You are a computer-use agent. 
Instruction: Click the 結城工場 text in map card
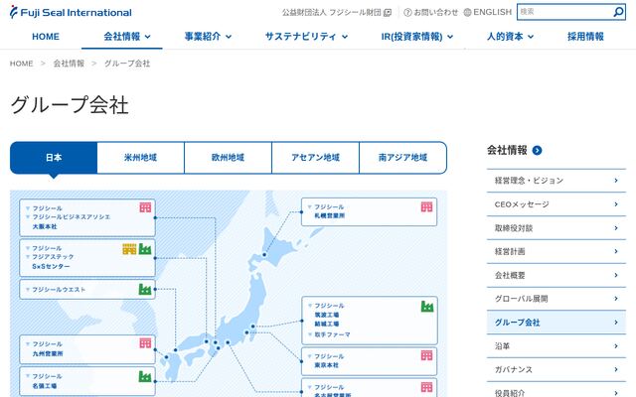point(327,325)
